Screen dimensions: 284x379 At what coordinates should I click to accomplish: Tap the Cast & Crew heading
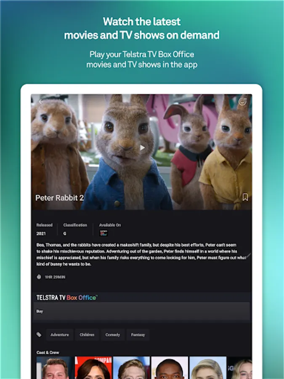48,352
